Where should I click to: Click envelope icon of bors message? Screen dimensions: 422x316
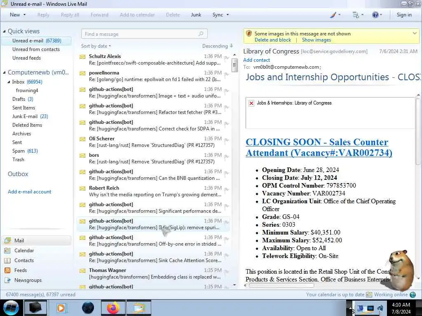click(x=82, y=155)
